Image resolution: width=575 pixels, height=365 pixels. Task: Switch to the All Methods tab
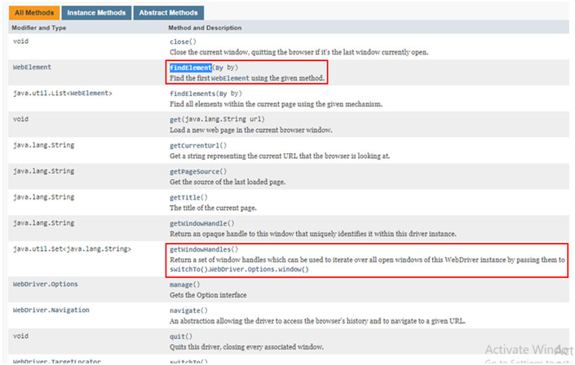pos(34,13)
